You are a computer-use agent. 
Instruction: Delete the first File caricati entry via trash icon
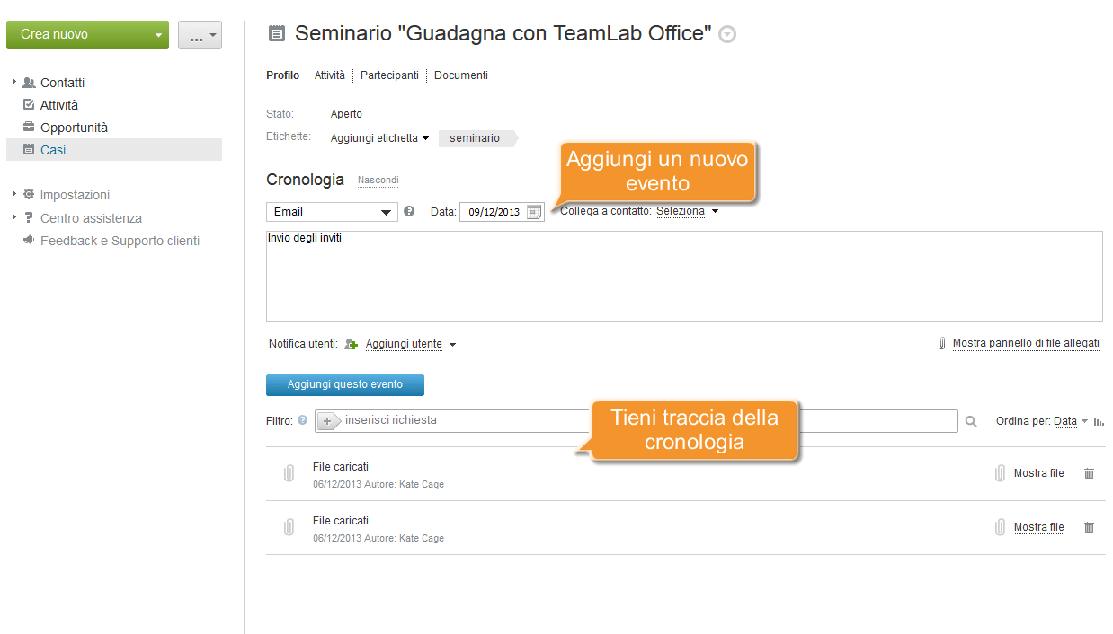(1089, 473)
